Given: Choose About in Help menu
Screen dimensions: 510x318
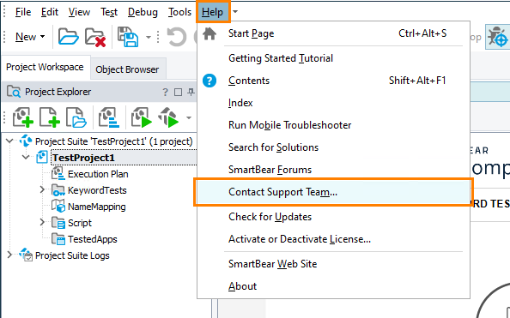Looking at the screenshot, I should coord(333,286).
